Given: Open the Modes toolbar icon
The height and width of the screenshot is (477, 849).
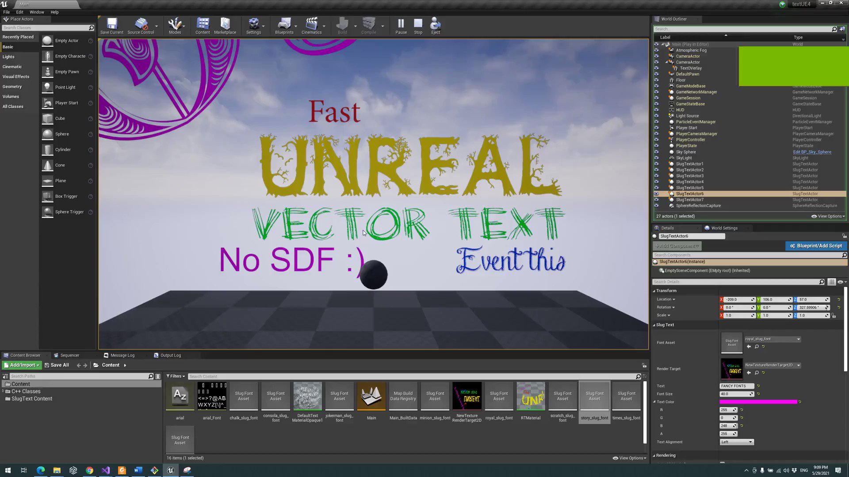Looking at the screenshot, I should 175,25.
